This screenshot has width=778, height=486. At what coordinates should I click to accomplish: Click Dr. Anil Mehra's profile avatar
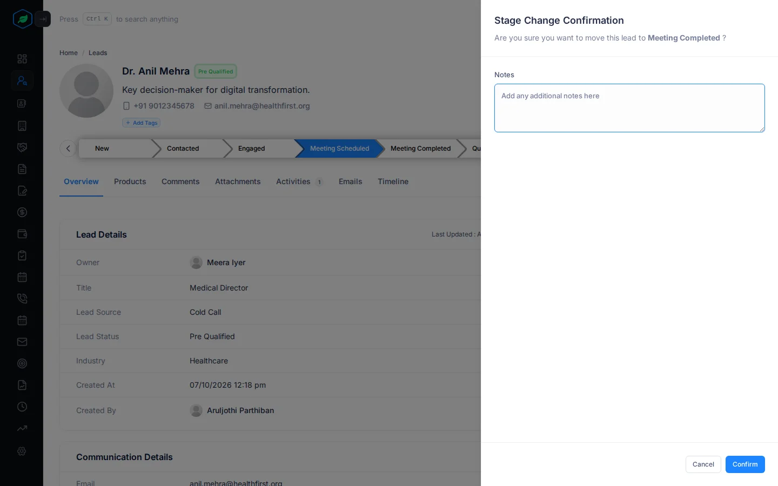(86, 91)
